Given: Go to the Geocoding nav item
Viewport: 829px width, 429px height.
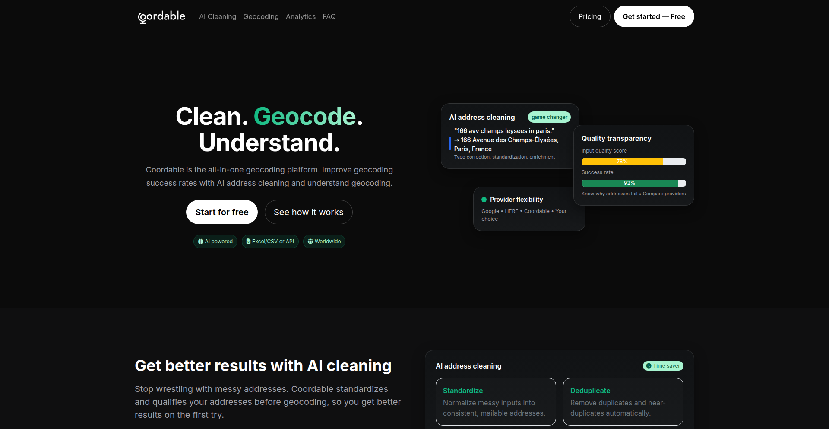Looking at the screenshot, I should pos(261,16).
